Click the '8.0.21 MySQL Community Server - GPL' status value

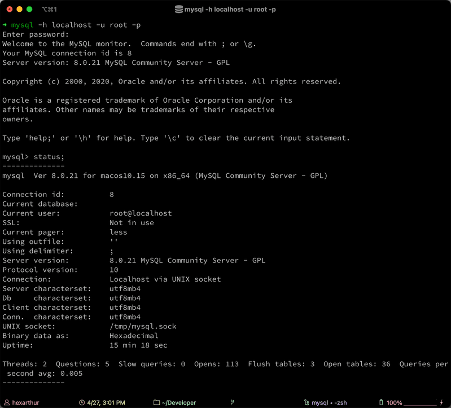(187, 261)
